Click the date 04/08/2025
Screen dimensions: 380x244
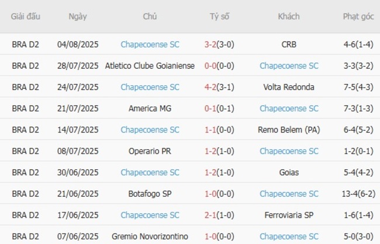(77, 44)
